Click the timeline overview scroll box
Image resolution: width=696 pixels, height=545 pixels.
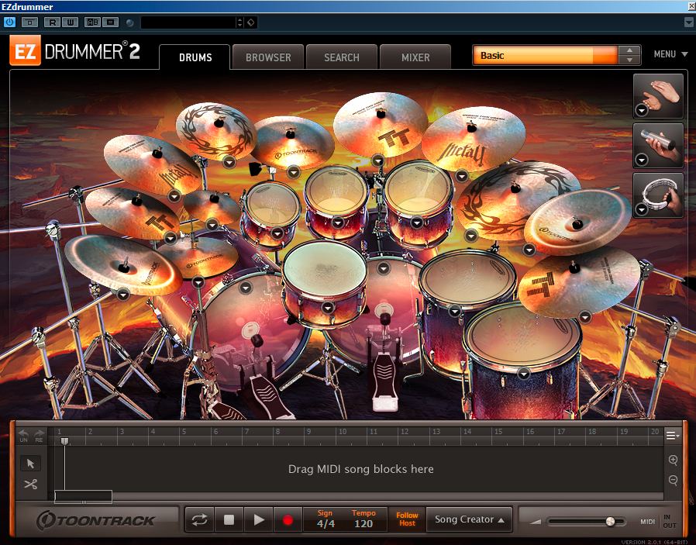click(83, 497)
